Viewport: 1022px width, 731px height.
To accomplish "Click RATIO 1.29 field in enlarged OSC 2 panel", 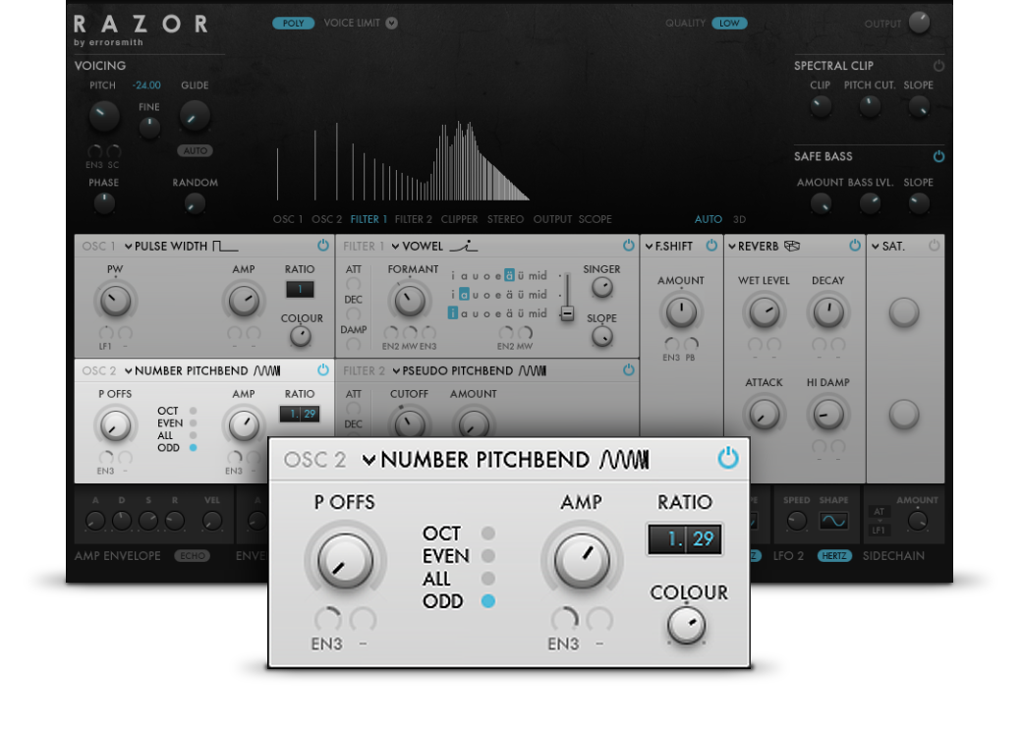I will [x=684, y=538].
